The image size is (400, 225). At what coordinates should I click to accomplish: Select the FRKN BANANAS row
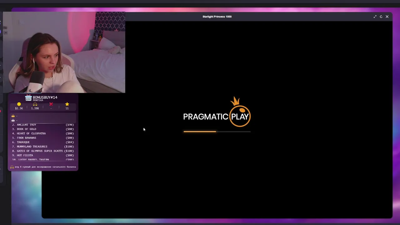point(43,138)
